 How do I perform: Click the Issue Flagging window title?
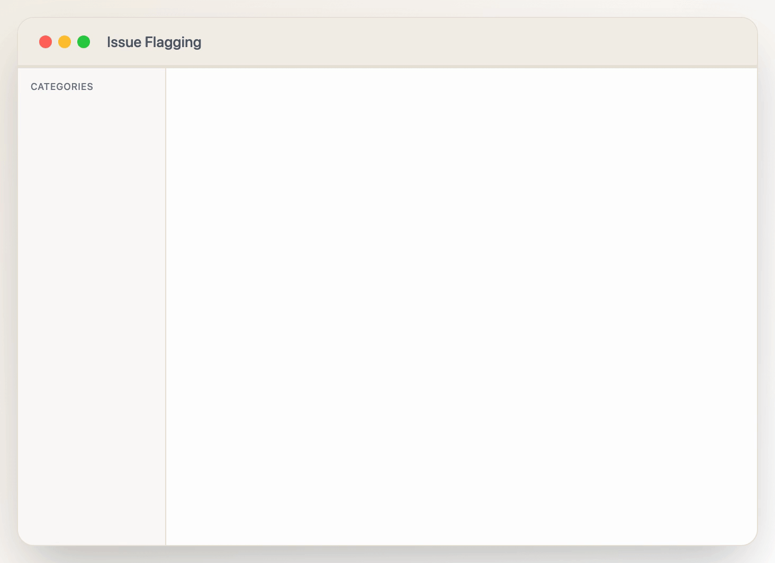click(154, 42)
